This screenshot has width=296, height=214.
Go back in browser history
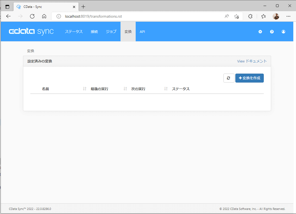[8, 16]
